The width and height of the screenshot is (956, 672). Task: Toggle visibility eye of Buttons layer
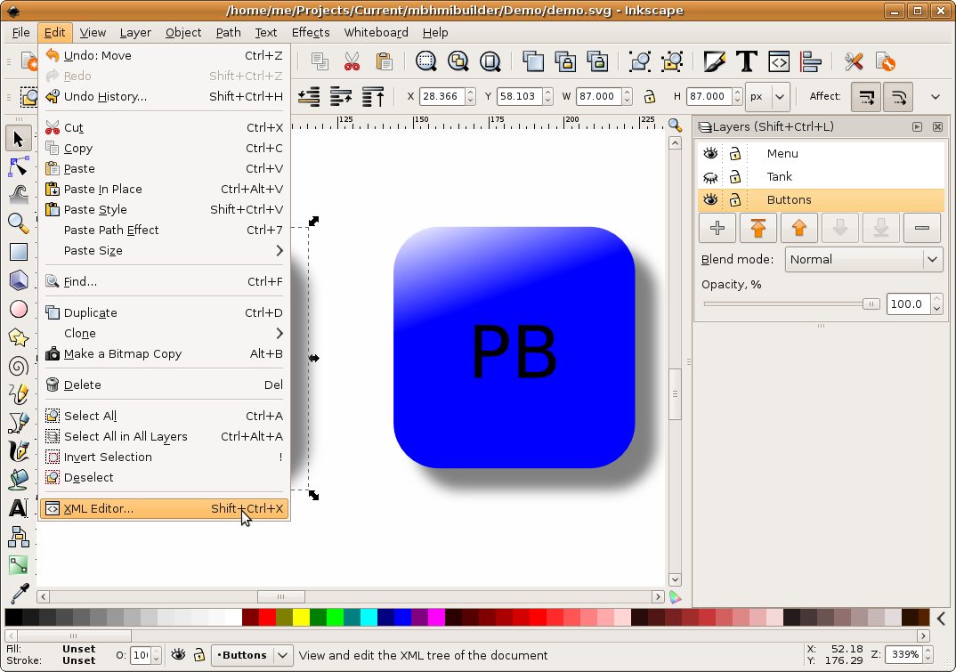coord(710,200)
